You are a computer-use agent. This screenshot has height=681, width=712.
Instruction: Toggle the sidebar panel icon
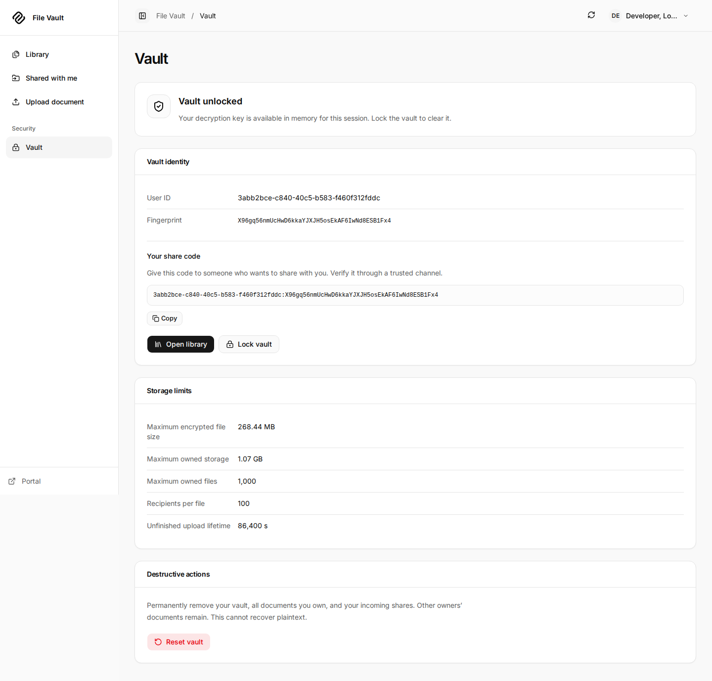[142, 16]
